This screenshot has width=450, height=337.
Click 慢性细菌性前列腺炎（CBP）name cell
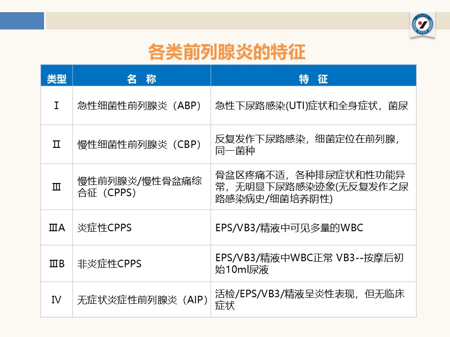(142, 145)
